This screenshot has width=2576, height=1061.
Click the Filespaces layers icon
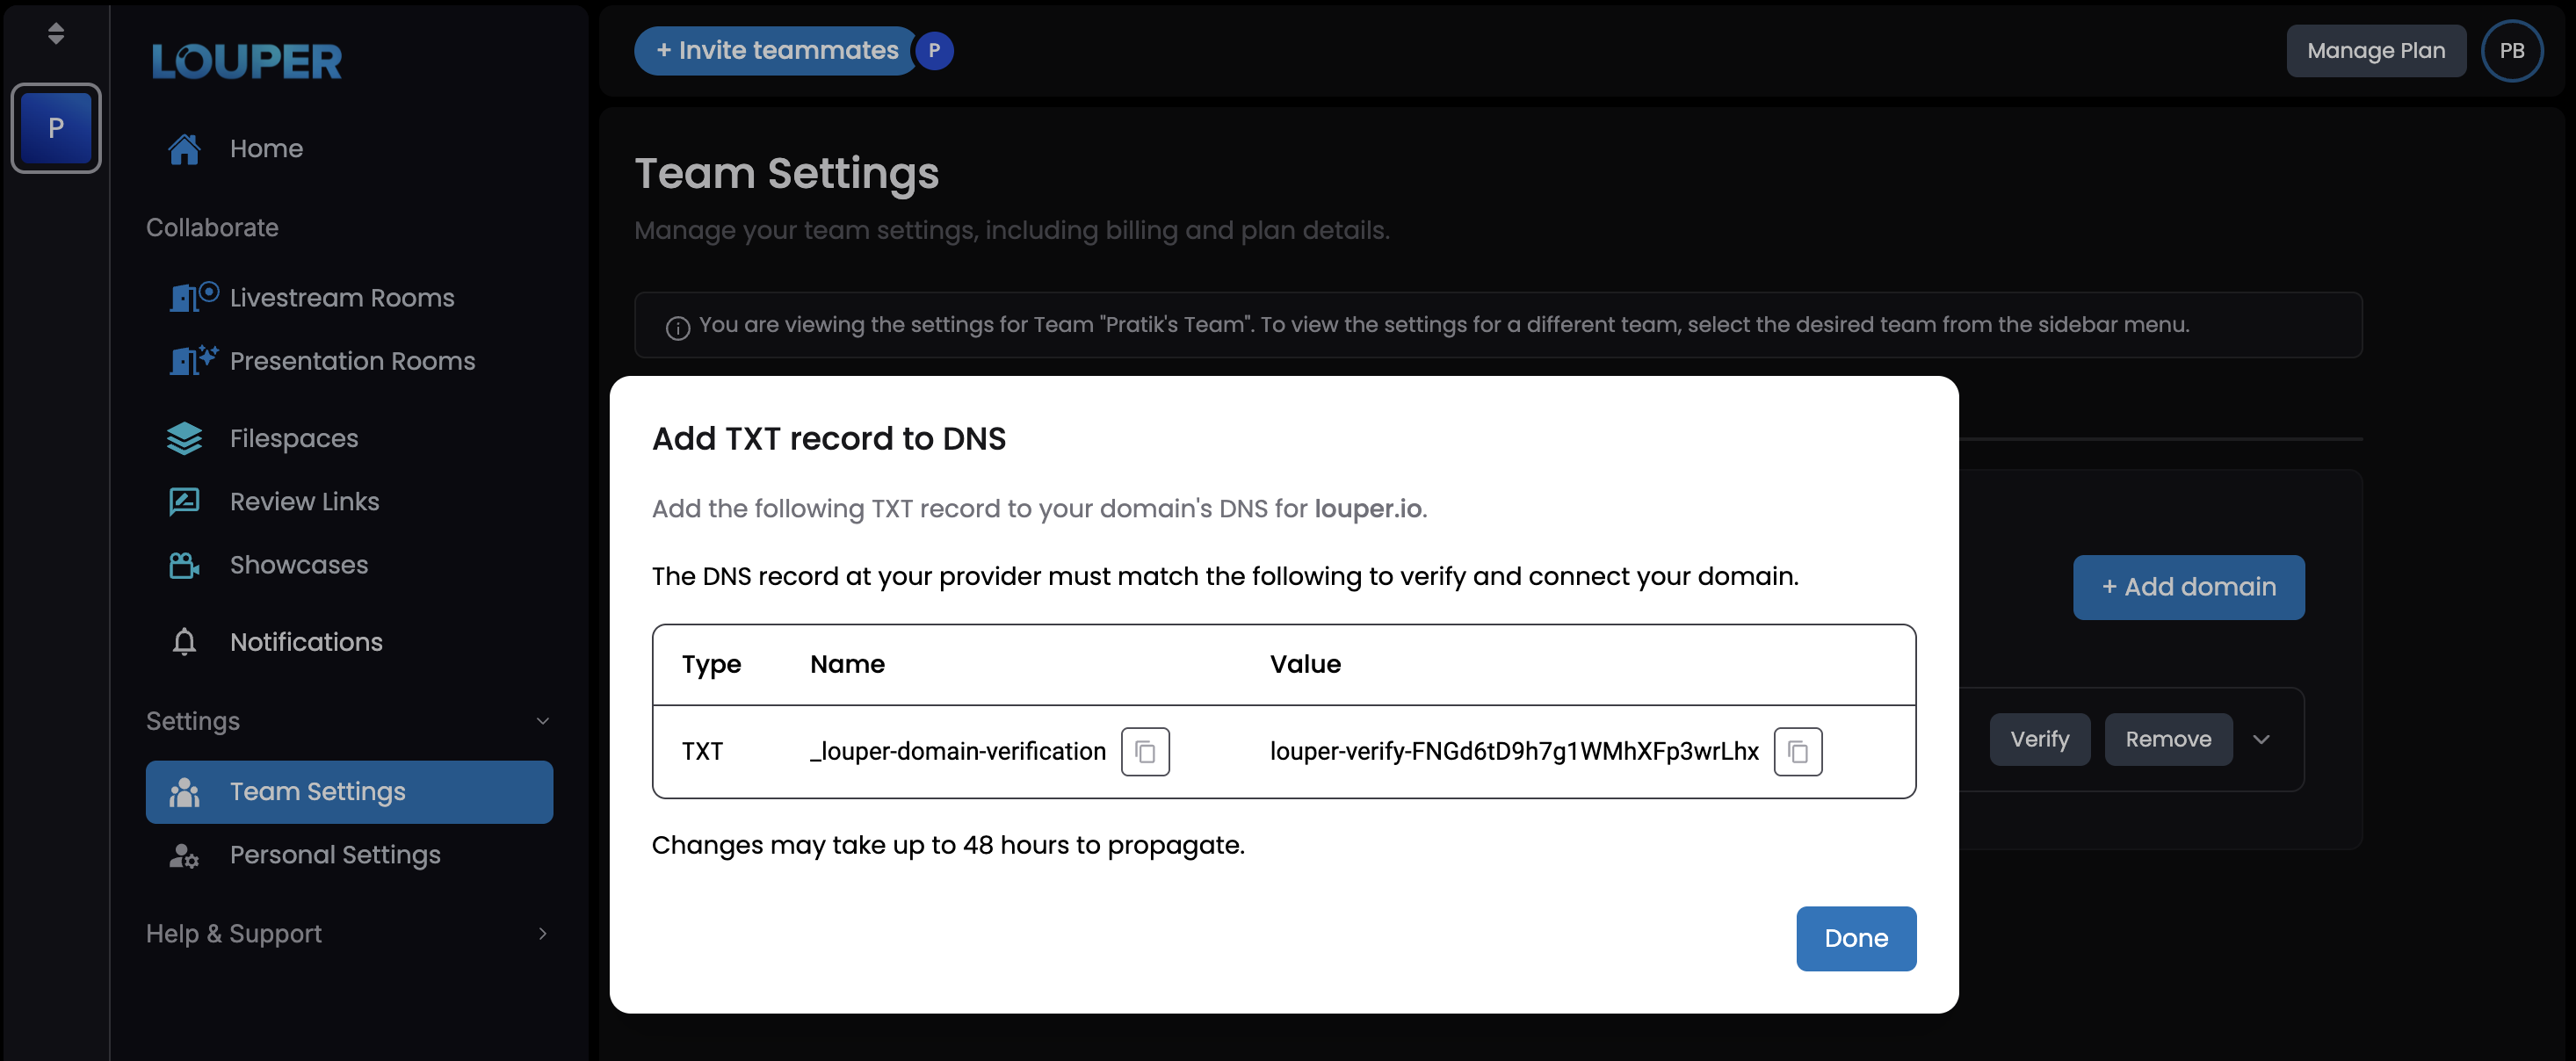[184, 438]
